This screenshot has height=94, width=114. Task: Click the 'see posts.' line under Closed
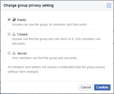(x=19, y=44)
